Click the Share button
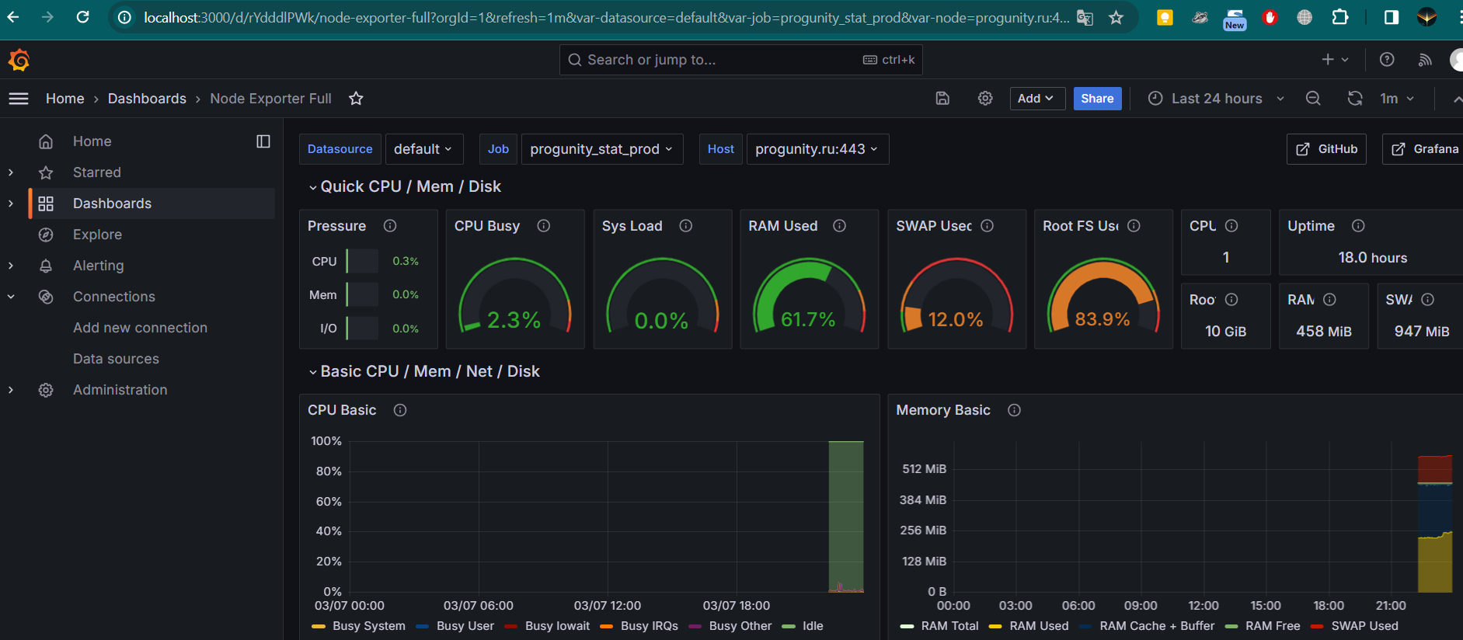Image resolution: width=1463 pixels, height=640 pixels. click(1097, 99)
